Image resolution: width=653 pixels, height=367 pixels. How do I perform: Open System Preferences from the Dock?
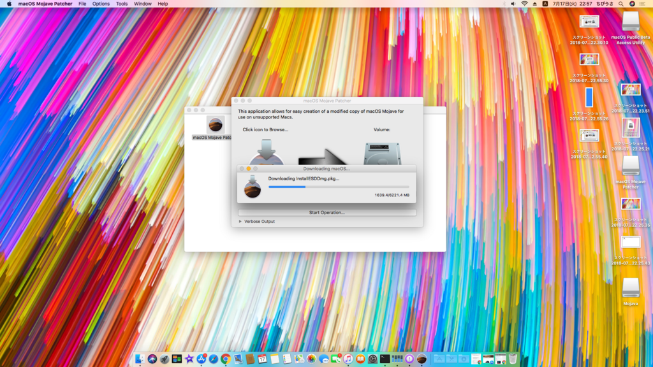(372, 359)
